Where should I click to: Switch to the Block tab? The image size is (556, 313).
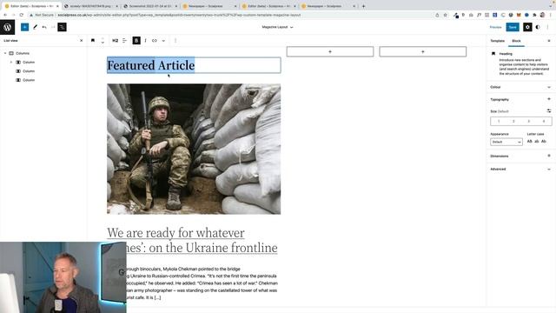pos(516,41)
